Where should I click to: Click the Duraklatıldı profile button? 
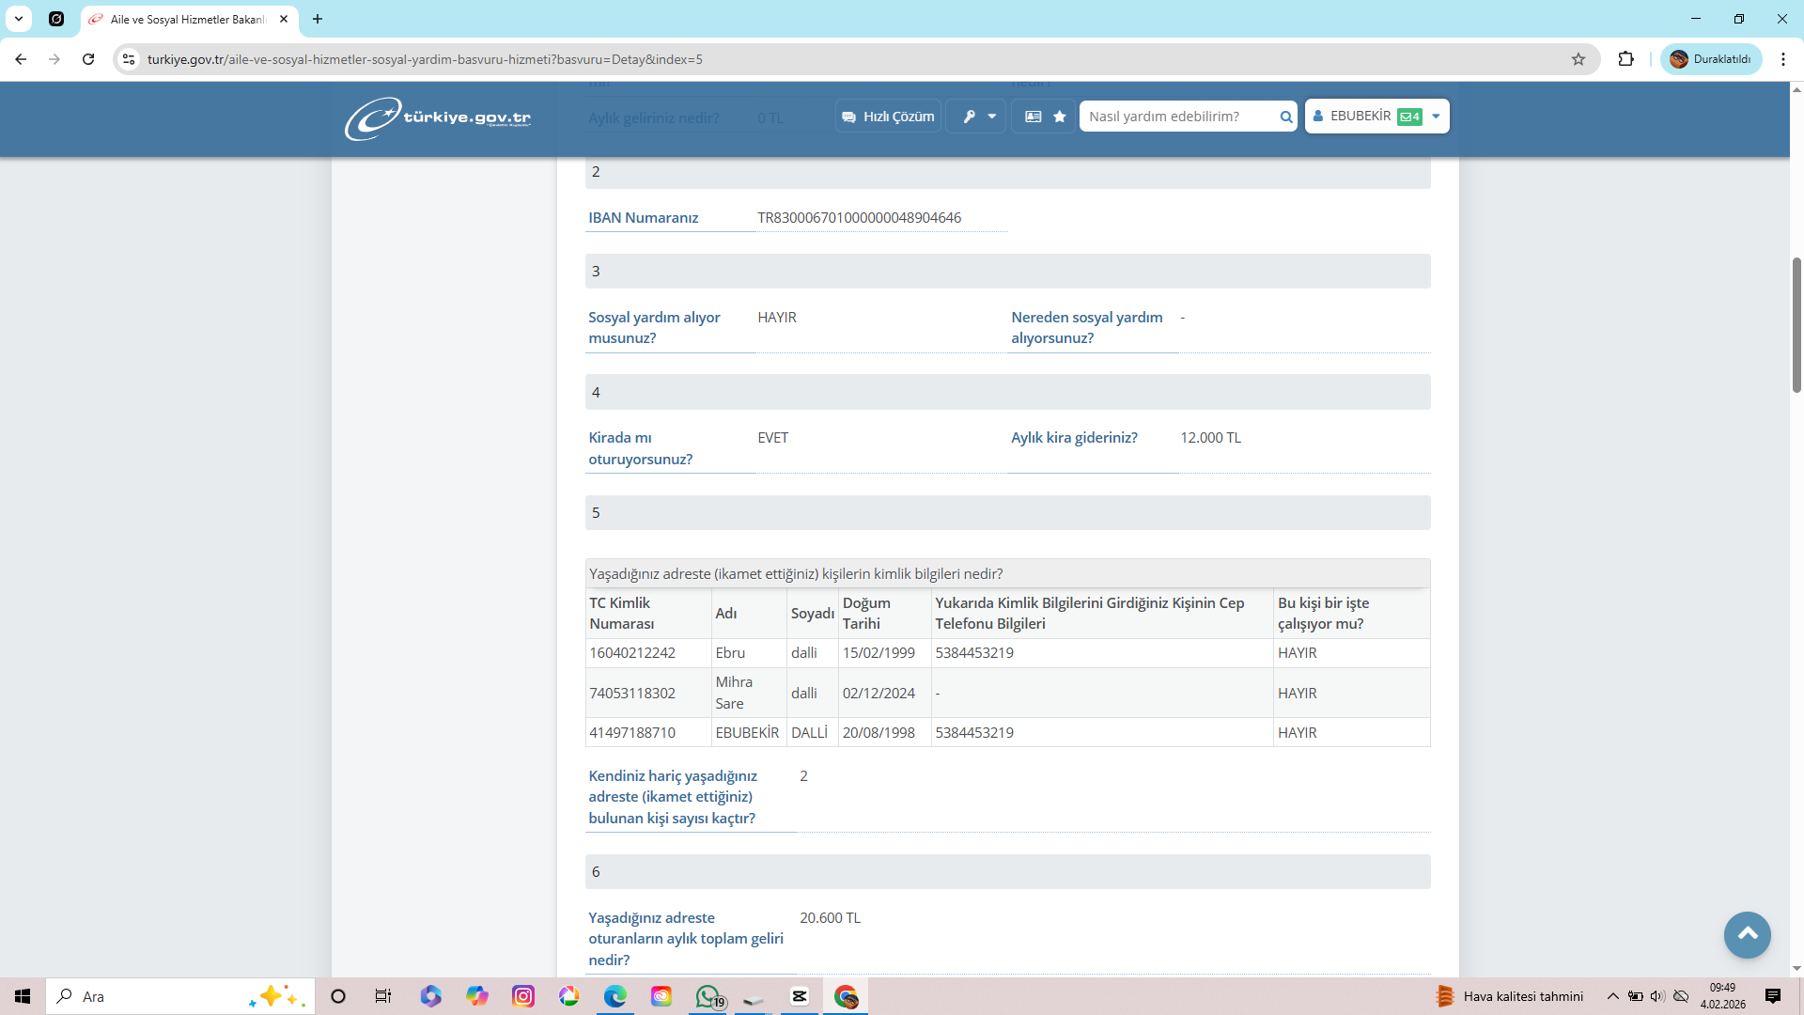pyautogui.click(x=1710, y=59)
